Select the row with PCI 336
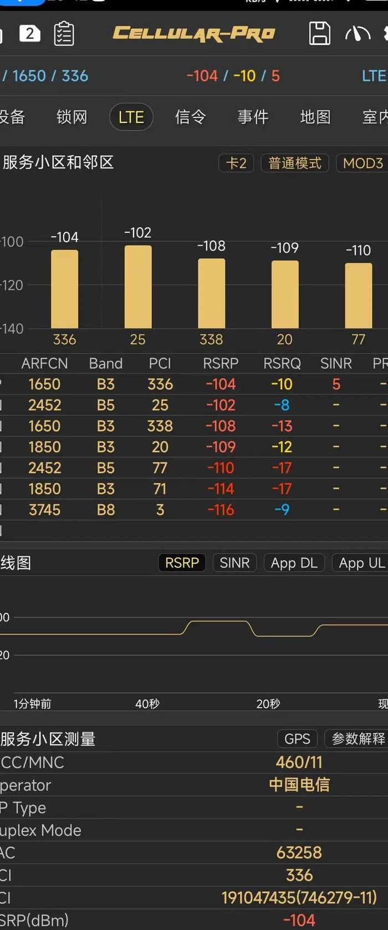 pyautogui.click(x=194, y=384)
